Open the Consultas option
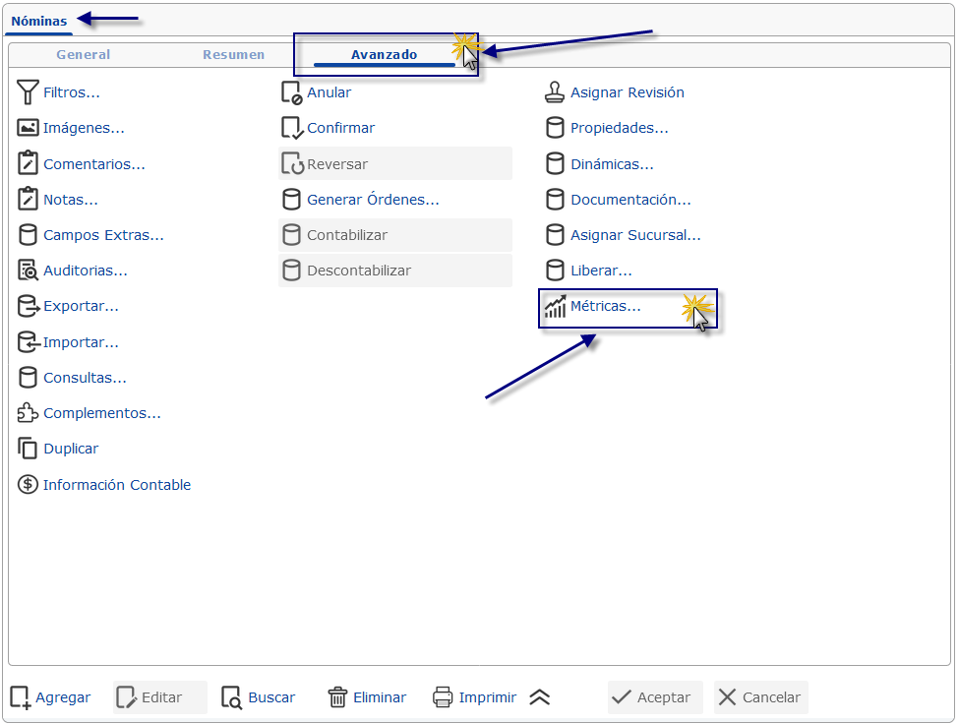Screen dimensions: 959x724 click(x=85, y=378)
